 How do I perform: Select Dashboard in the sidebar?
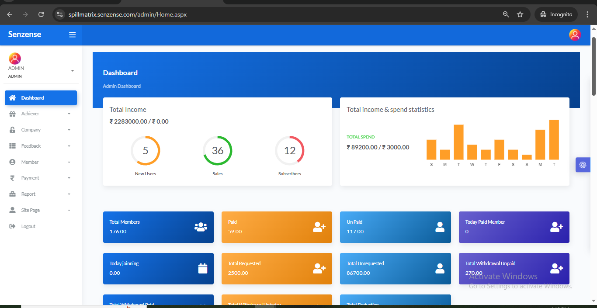[41, 98]
